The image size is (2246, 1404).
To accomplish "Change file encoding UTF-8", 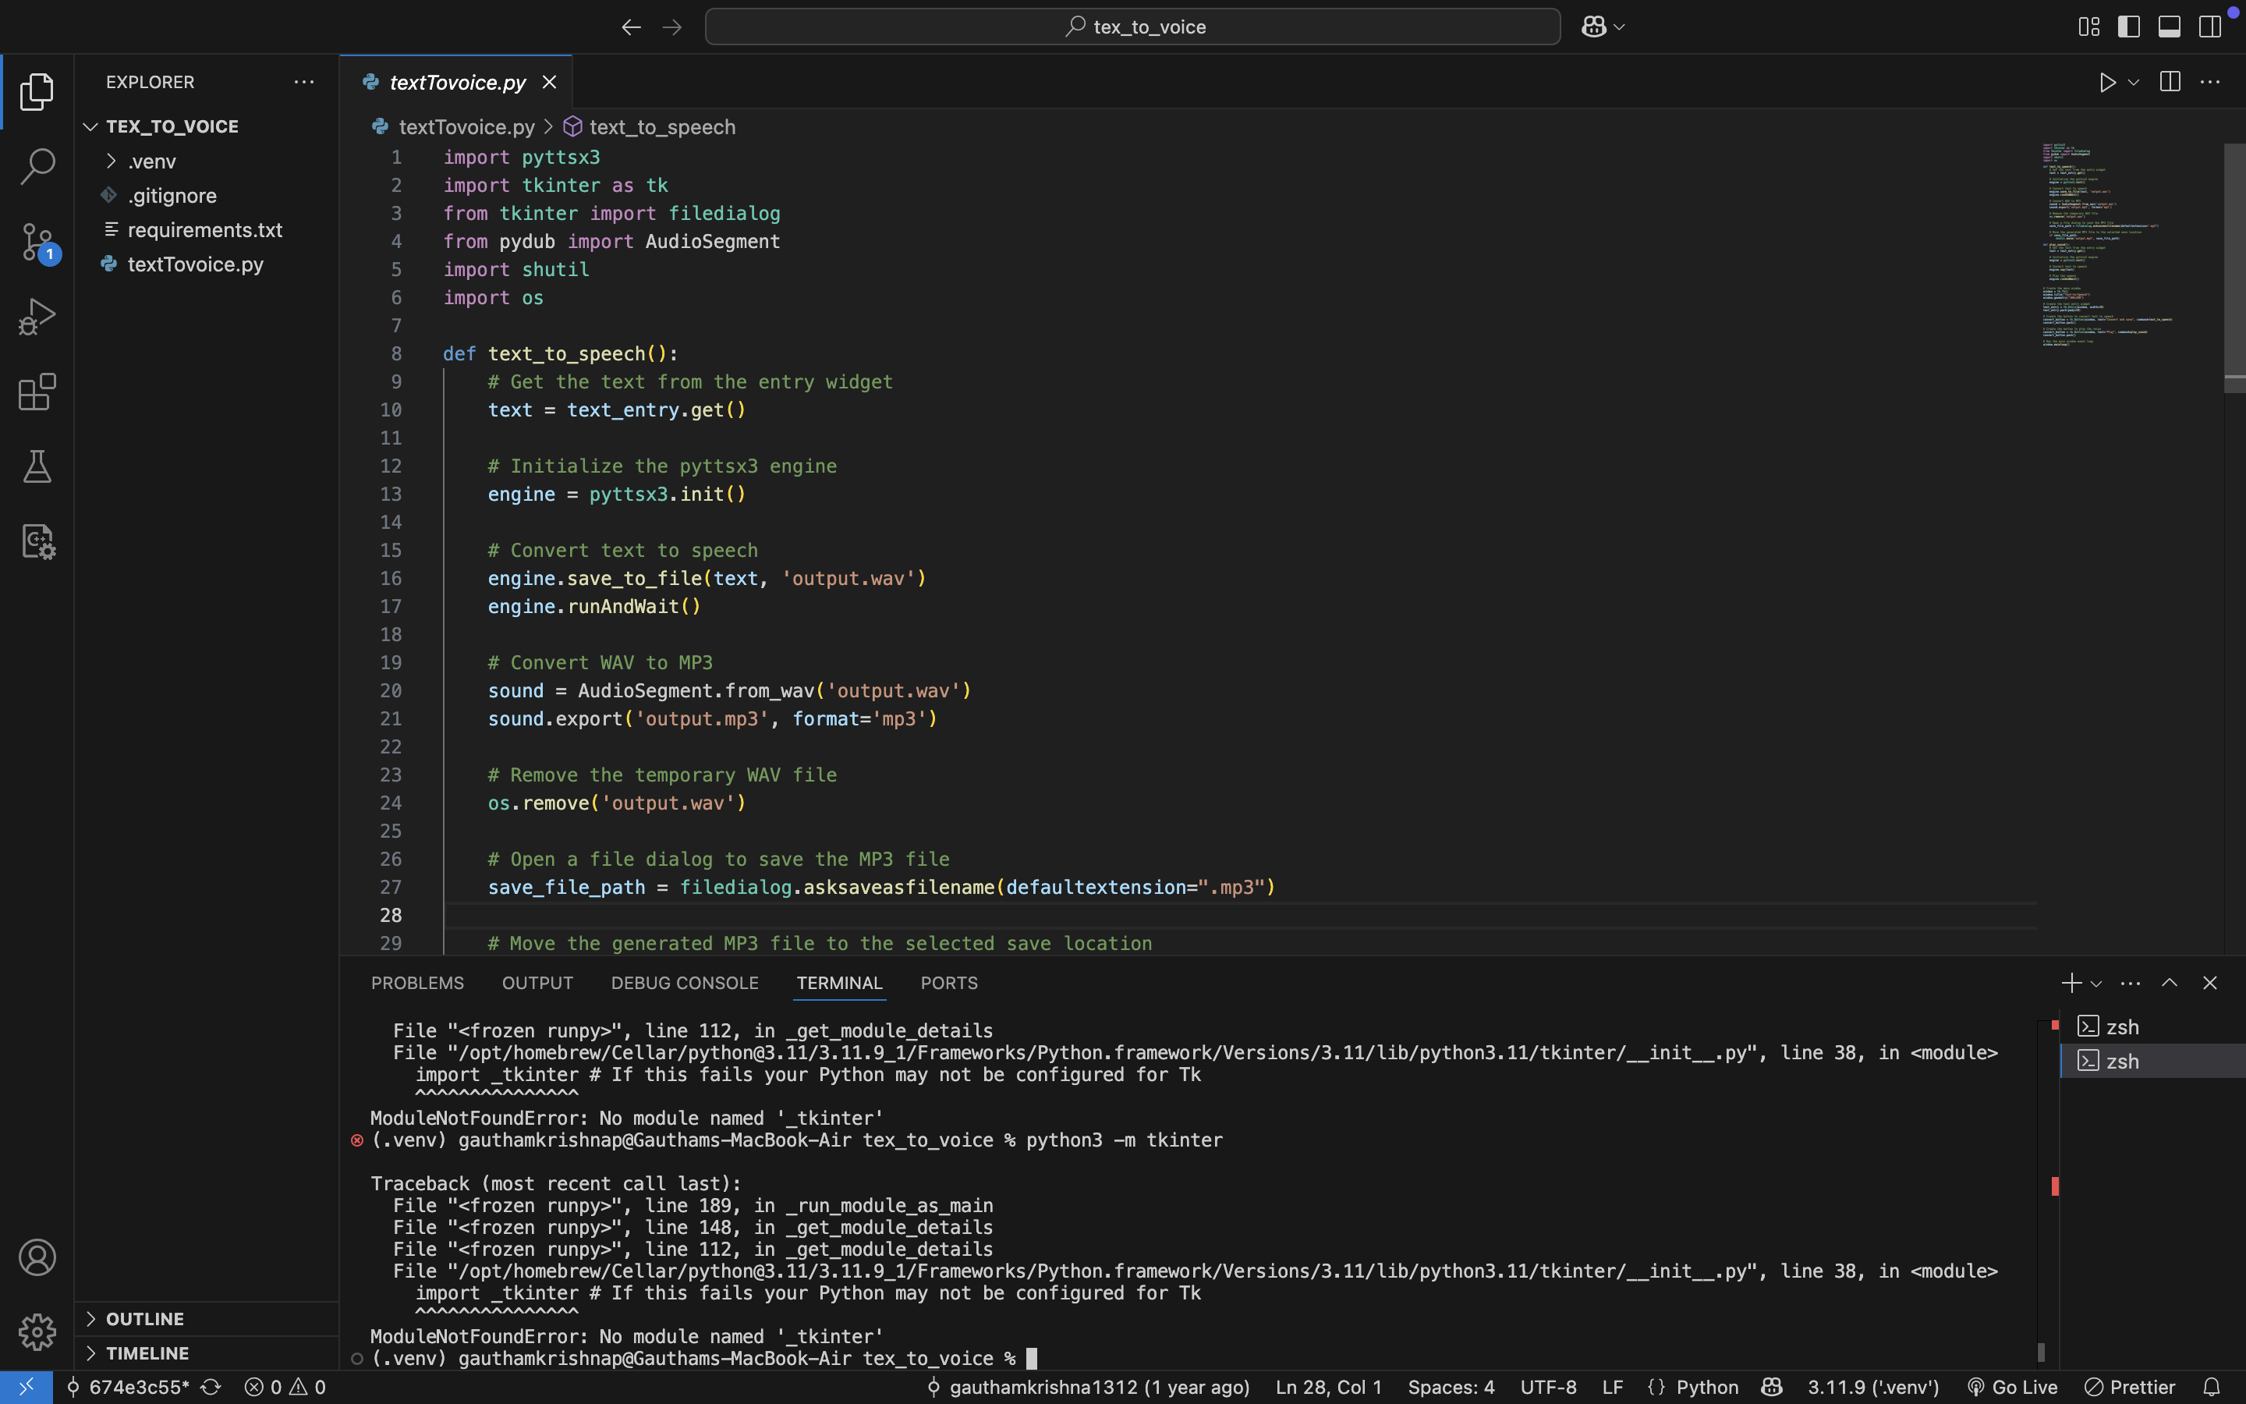I will 1548,1388.
